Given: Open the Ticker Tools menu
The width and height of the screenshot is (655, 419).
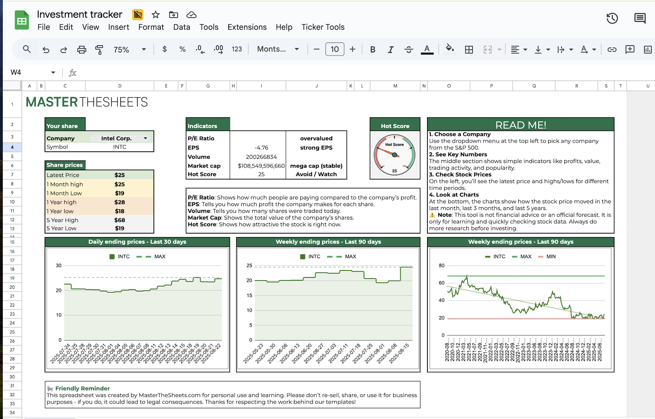Looking at the screenshot, I should pos(323,27).
